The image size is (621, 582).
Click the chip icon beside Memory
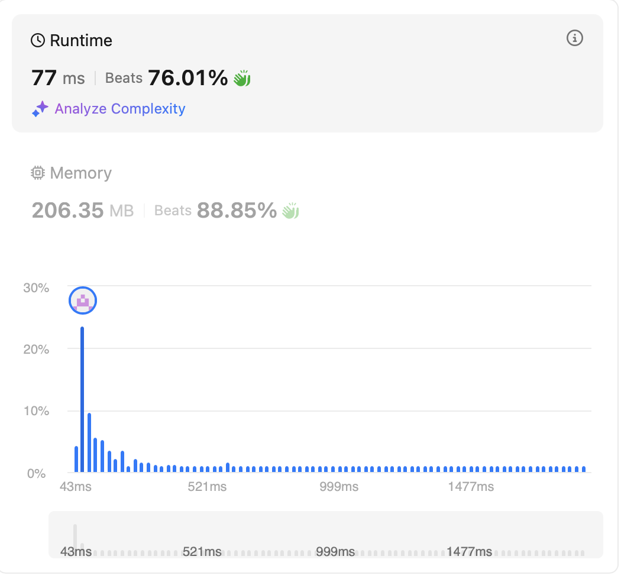(38, 173)
